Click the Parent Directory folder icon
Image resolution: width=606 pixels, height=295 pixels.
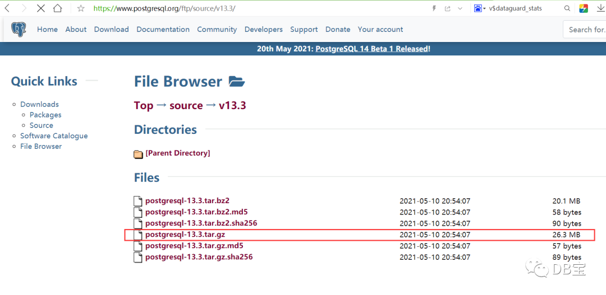pyautogui.click(x=138, y=154)
